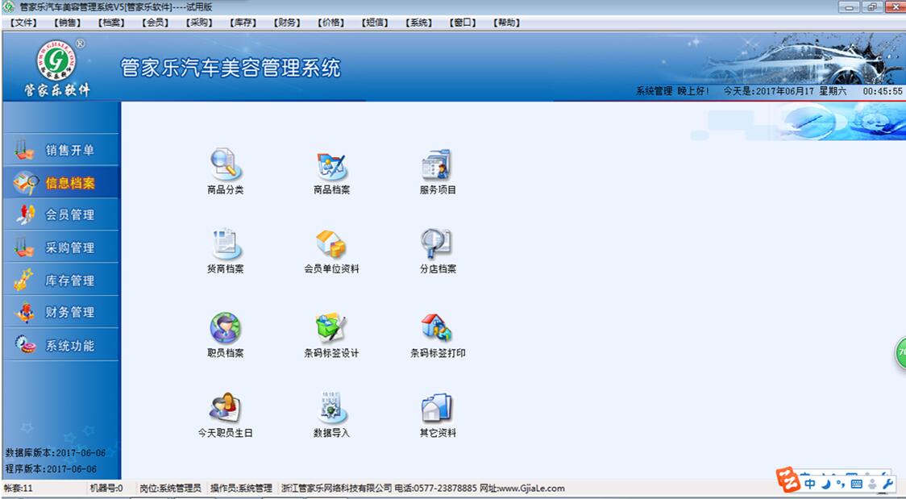Toggle Chinese/English input with the 中 icon
This screenshot has width=906, height=499.
(810, 484)
